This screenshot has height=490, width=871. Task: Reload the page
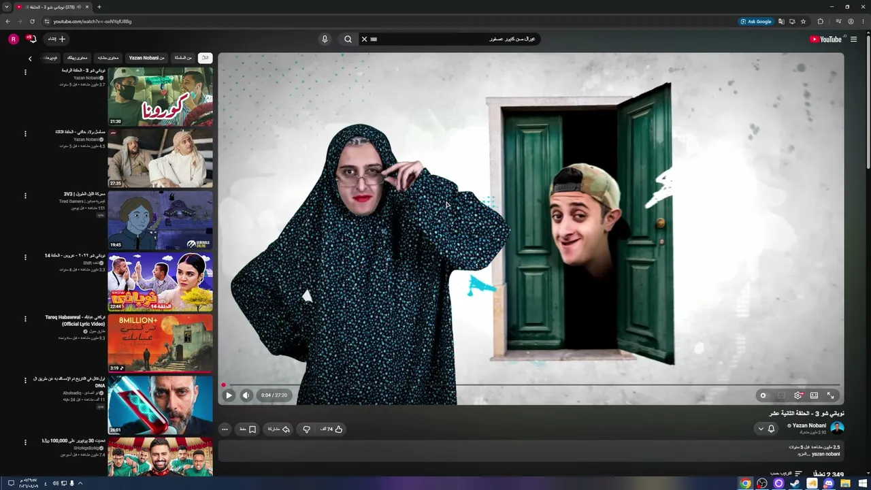32,21
